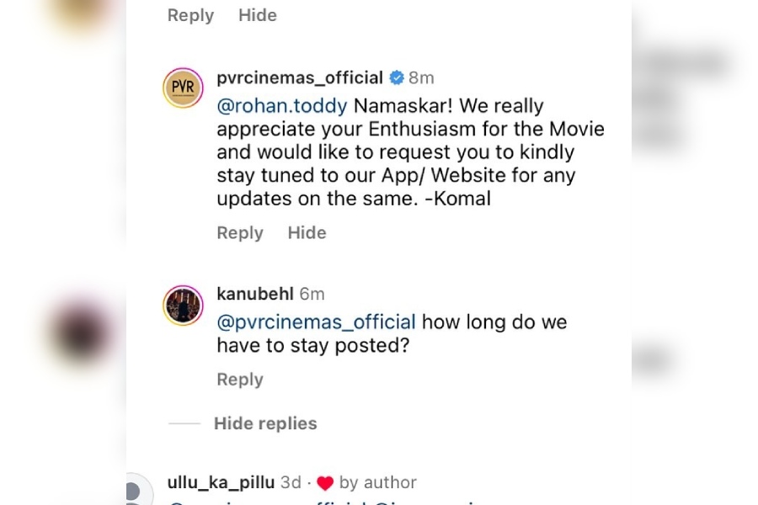Open the @pvrcinemas_official mention in kanubehl's reply
The height and width of the screenshot is (505, 758).
316,322
